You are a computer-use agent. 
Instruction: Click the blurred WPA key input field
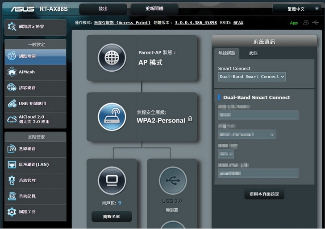point(258,173)
